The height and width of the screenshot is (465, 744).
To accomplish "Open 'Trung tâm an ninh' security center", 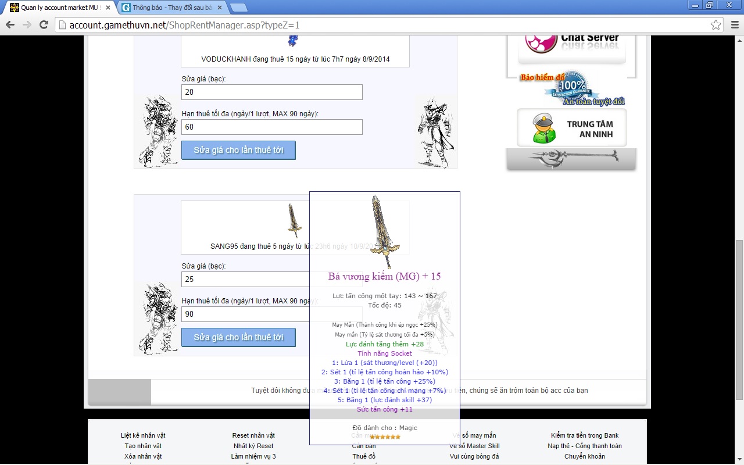I will coord(573,128).
